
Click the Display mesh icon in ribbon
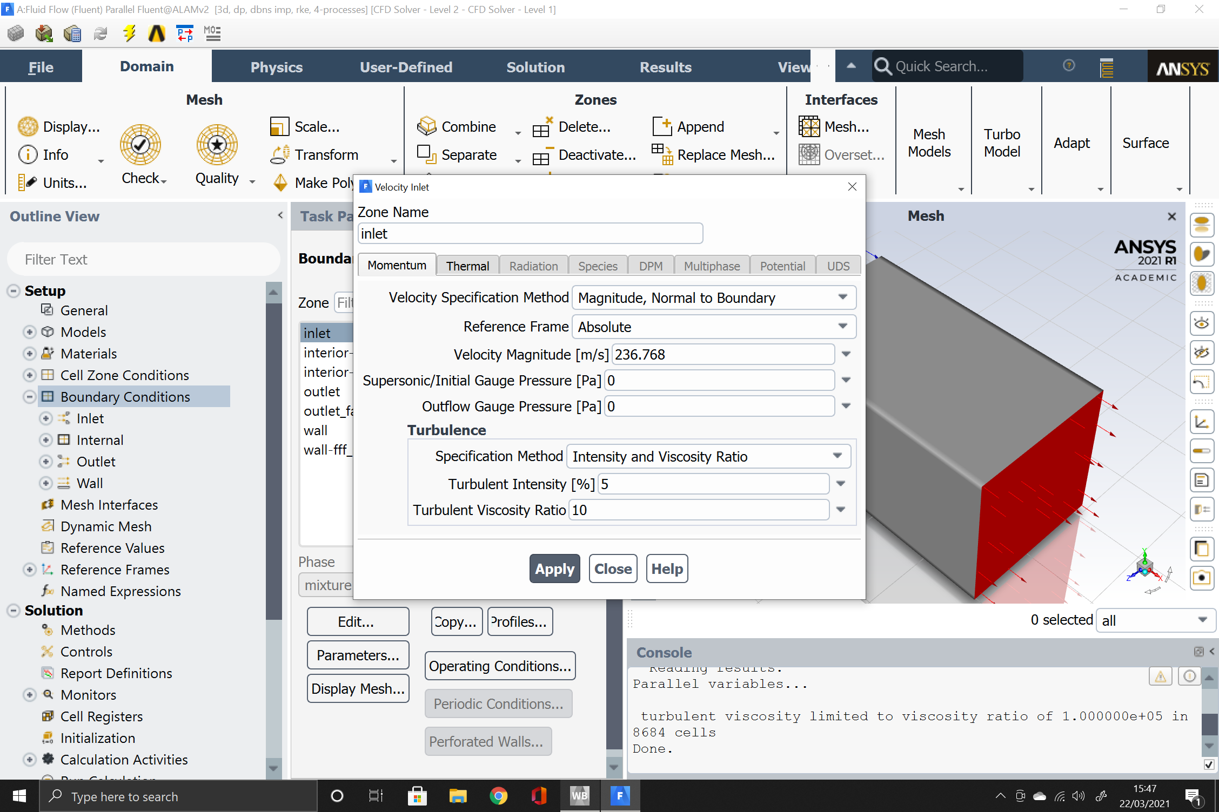pos(28,126)
